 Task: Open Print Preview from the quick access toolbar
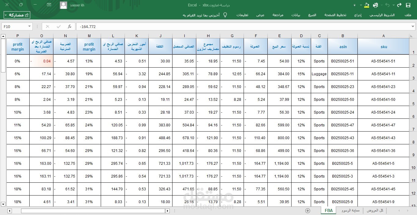coord(375,5)
